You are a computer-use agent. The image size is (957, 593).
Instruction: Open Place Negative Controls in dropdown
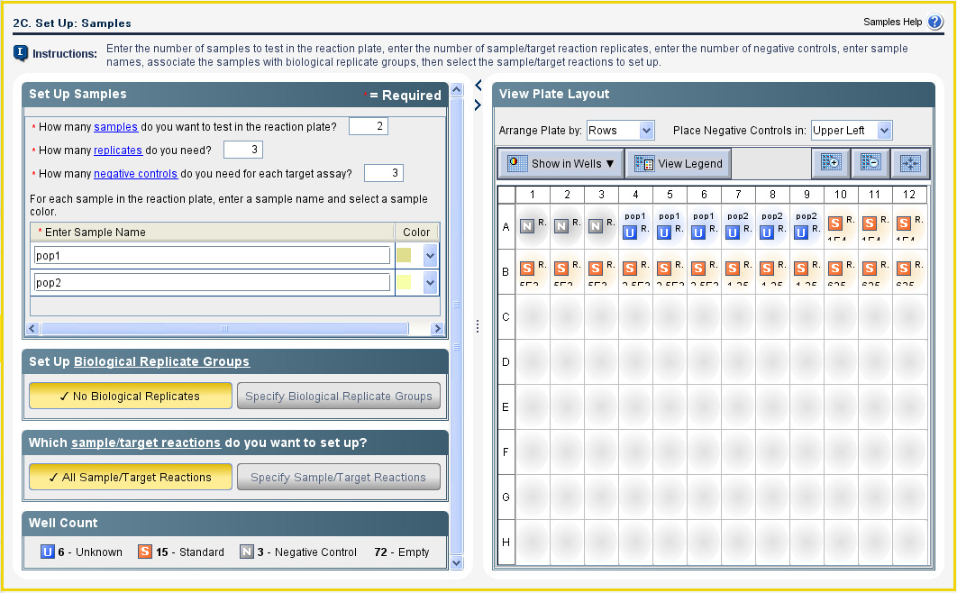click(852, 131)
